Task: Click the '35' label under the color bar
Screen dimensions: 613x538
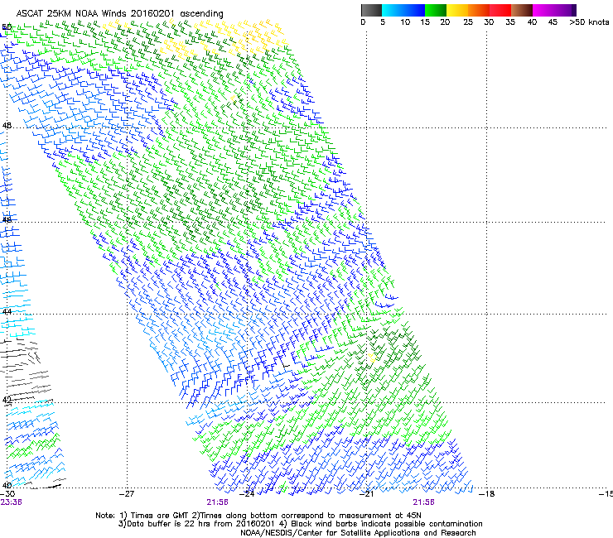Action: tap(510, 22)
